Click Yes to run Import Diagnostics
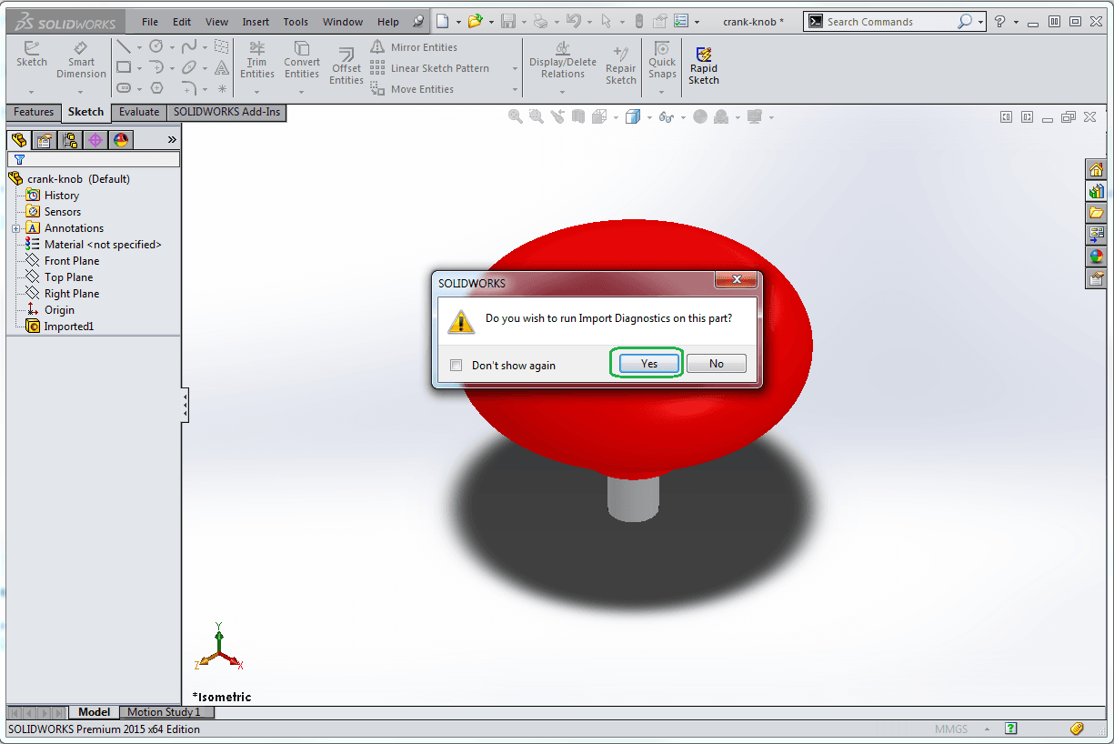The width and height of the screenshot is (1114, 744). [648, 364]
